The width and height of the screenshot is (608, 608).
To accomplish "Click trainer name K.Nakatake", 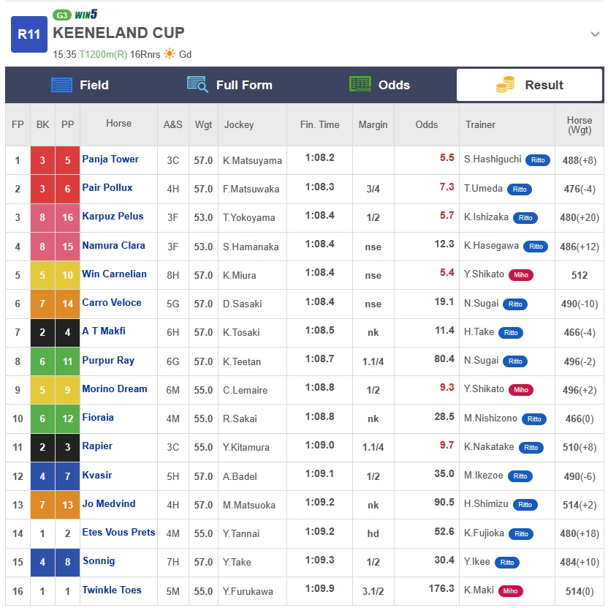I will 489,447.
